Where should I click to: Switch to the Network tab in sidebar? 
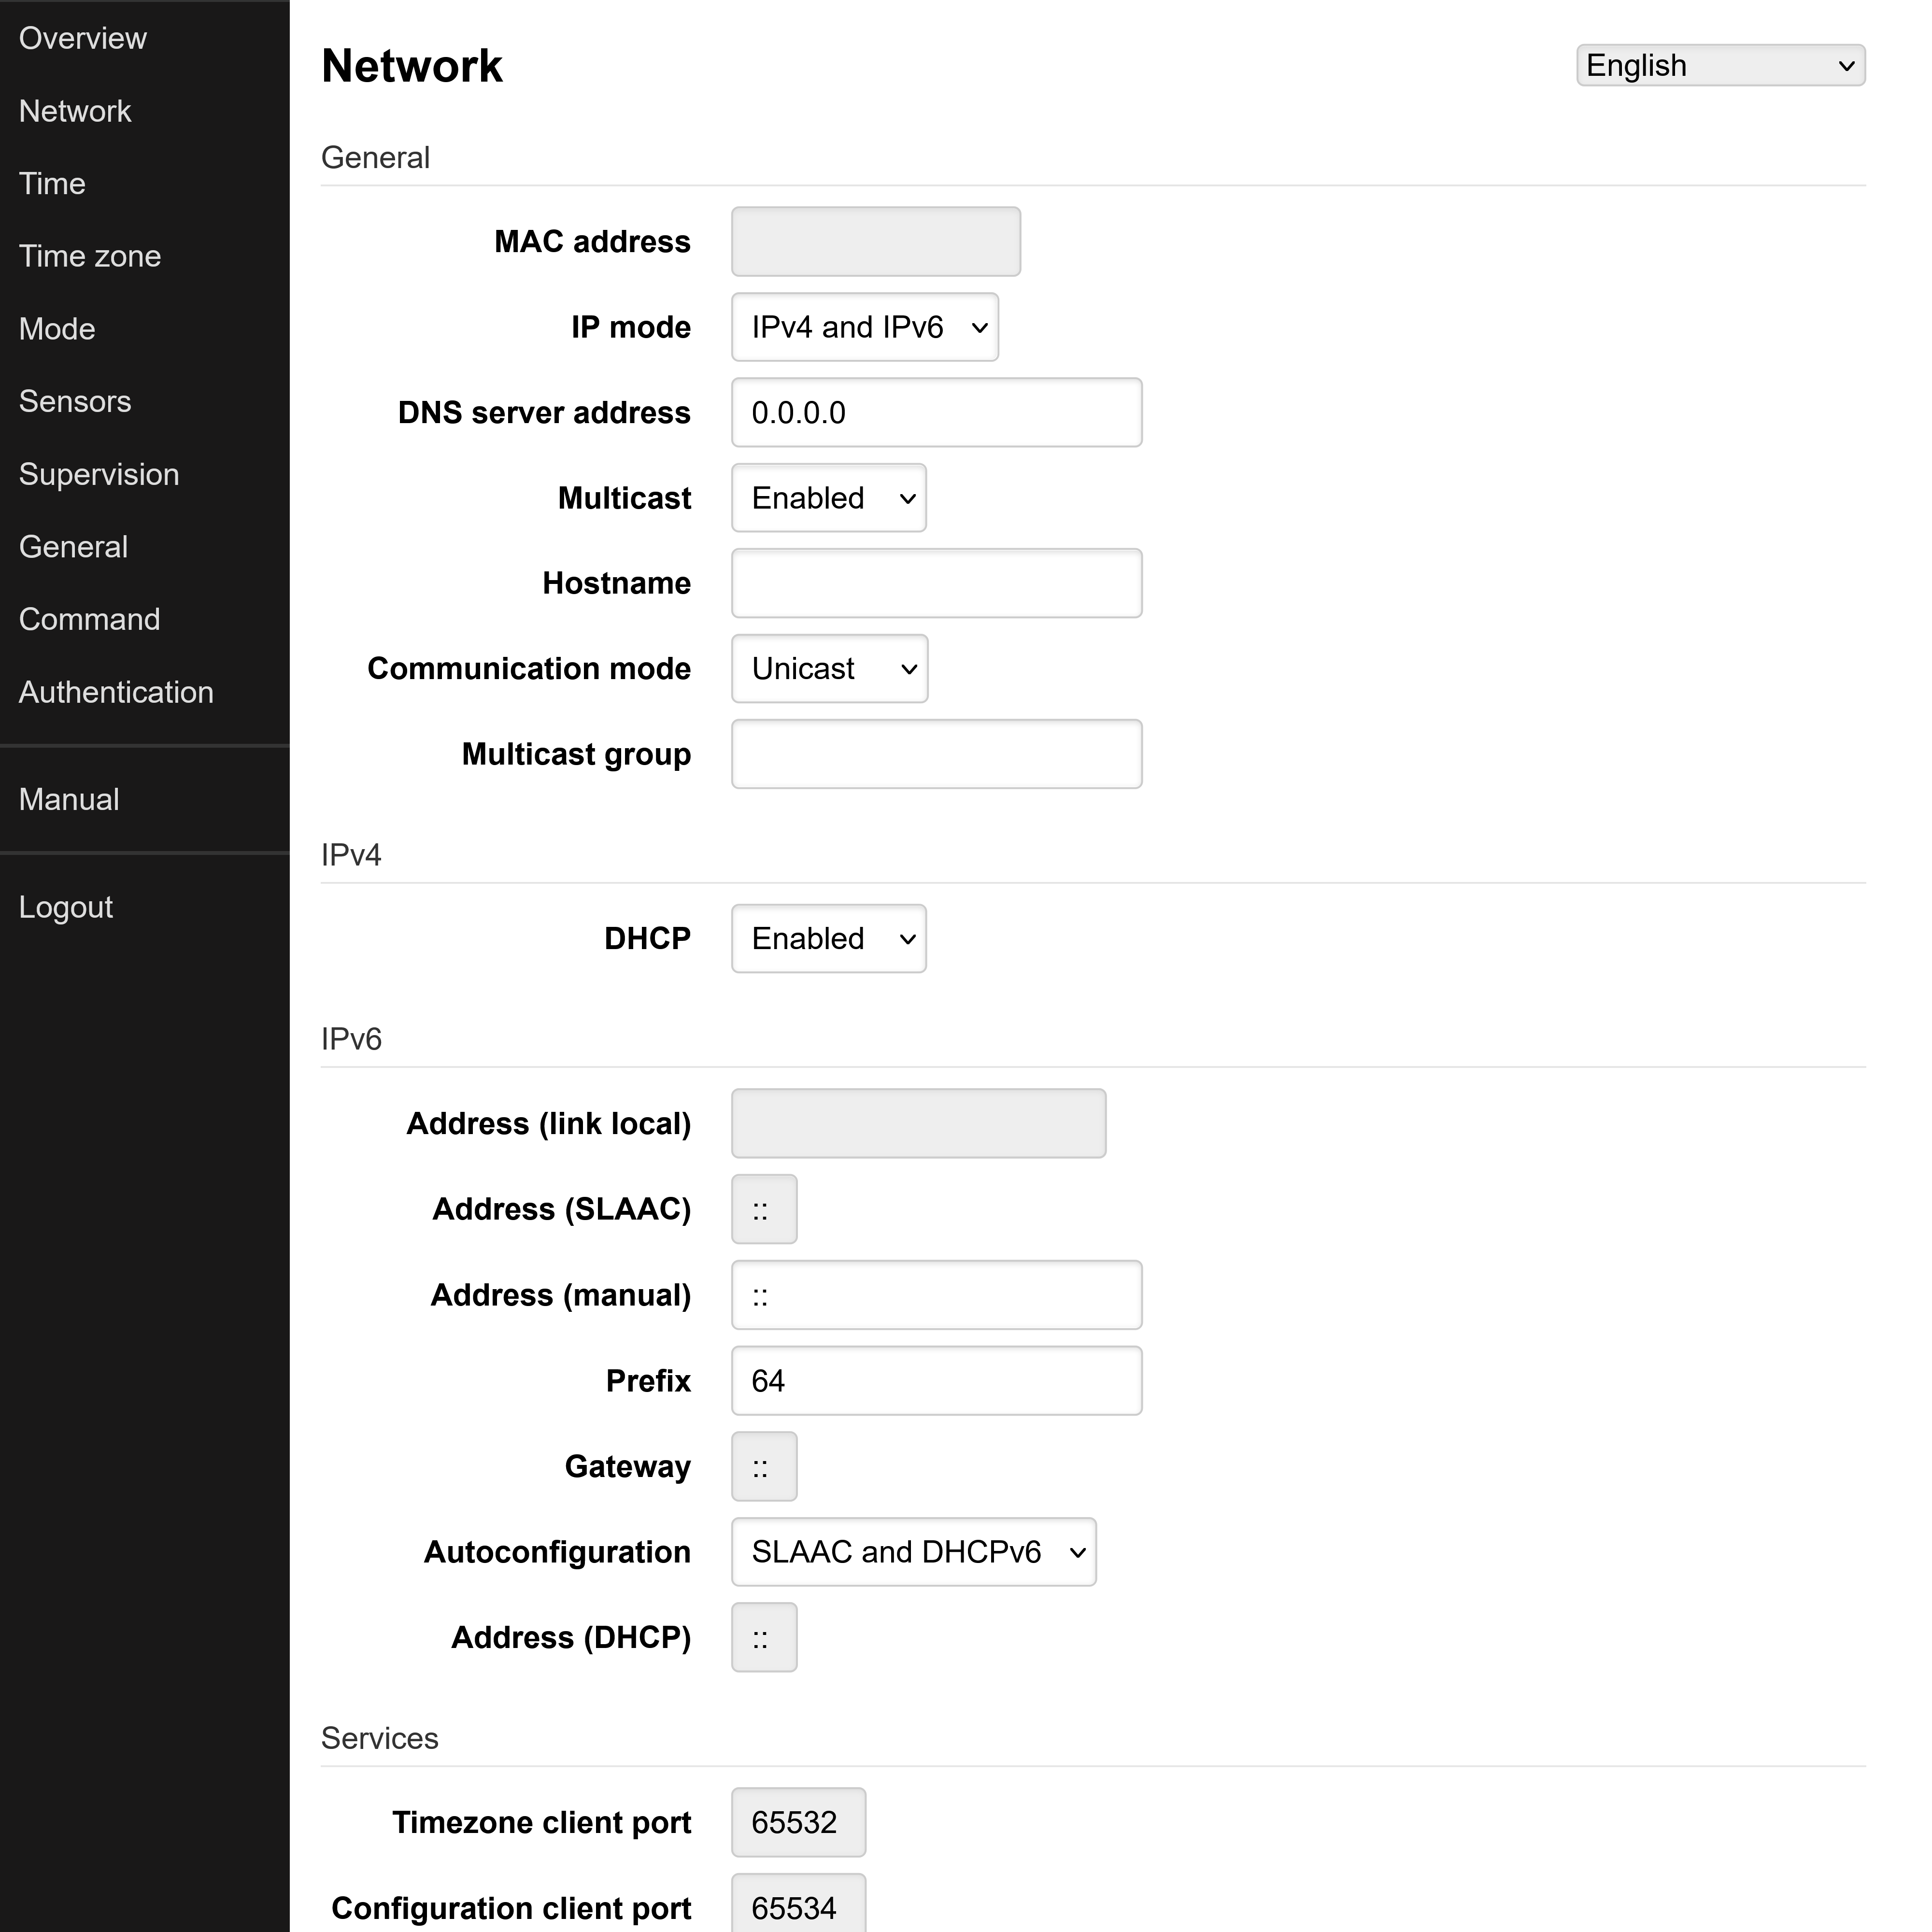tap(75, 111)
